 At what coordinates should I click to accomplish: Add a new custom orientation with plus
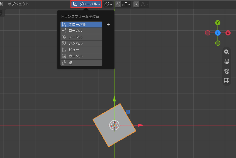(108, 24)
